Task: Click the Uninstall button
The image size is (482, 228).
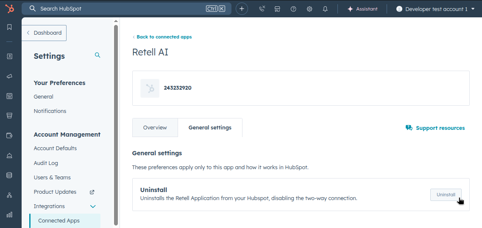Action: tap(446, 195)
